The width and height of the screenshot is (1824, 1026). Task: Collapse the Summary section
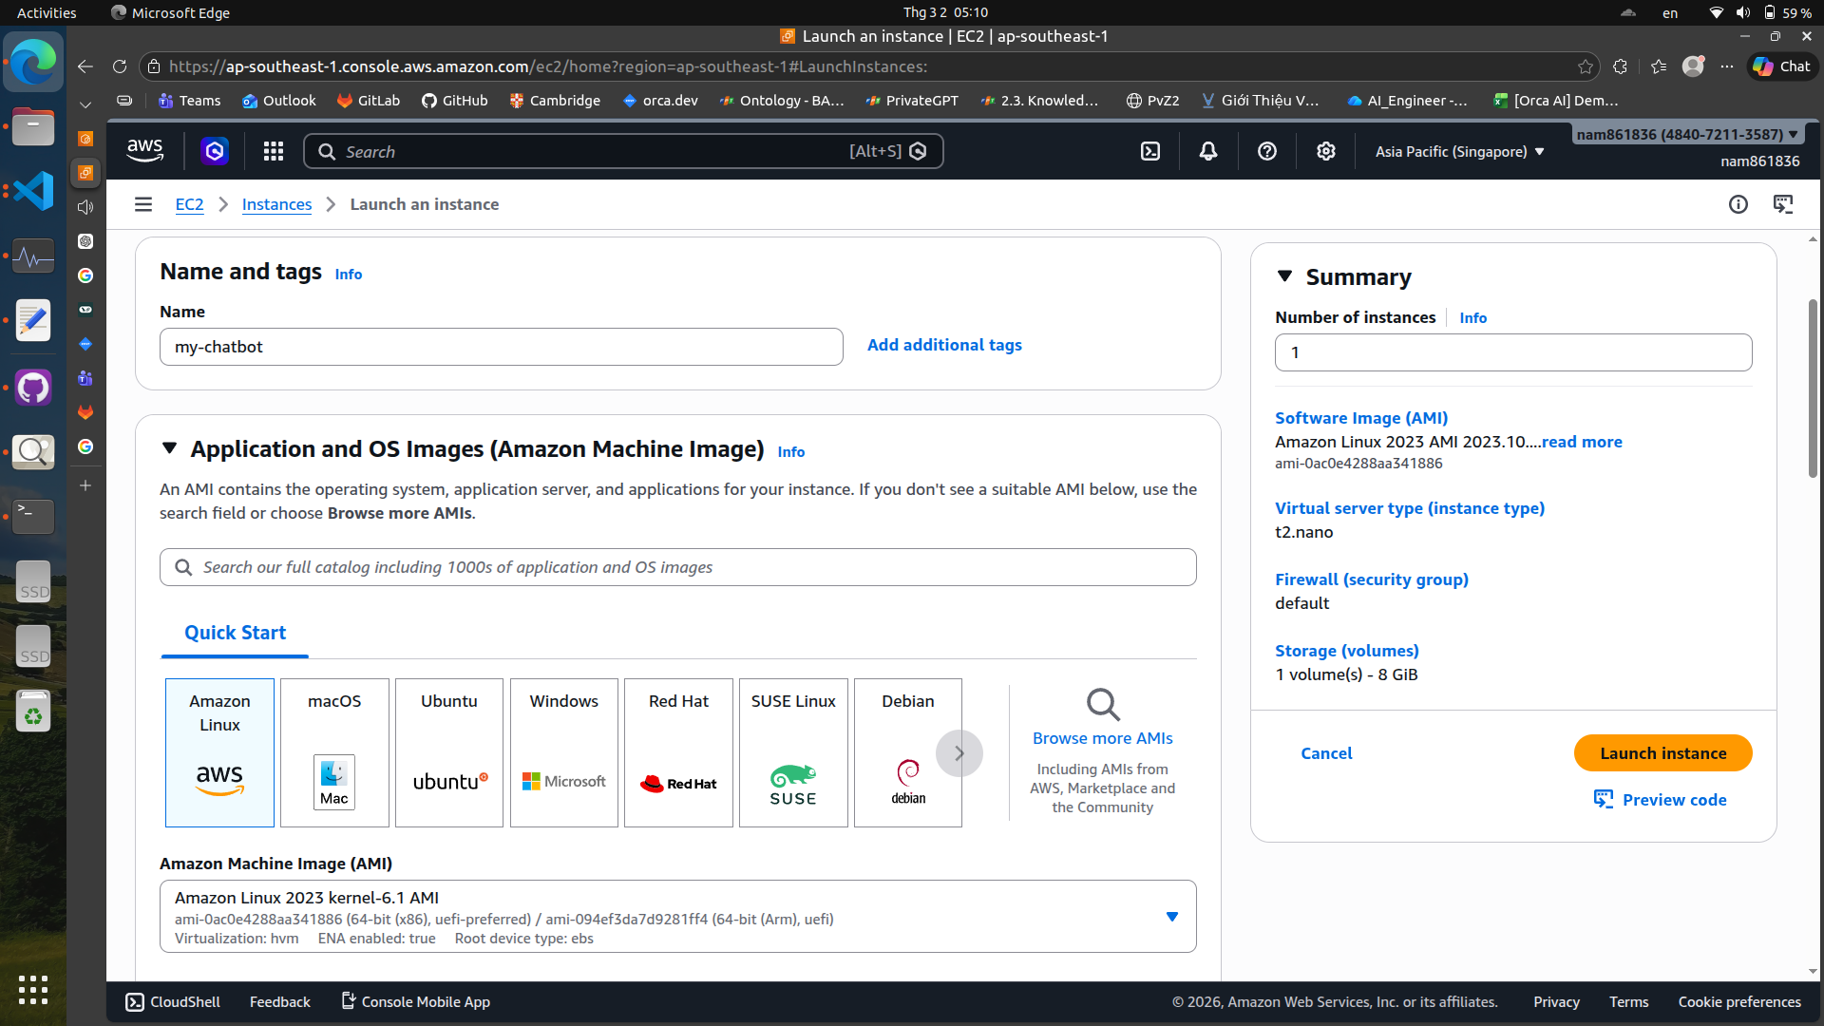[1285, 275]
